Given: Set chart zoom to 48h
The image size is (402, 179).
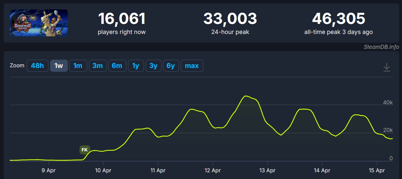Looking at the screenshot, I should pos(37,66).
